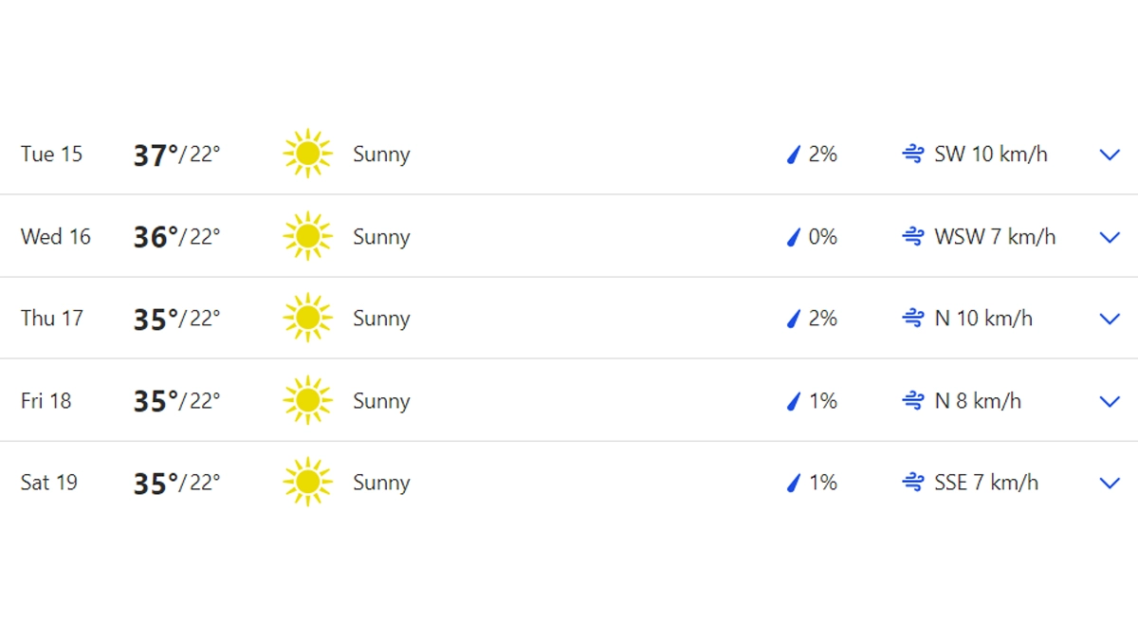Click the raindrop icon beside 0% precipitation
Image resolution: width=1138 pixels, height=640 pixels.
(794, 237)
